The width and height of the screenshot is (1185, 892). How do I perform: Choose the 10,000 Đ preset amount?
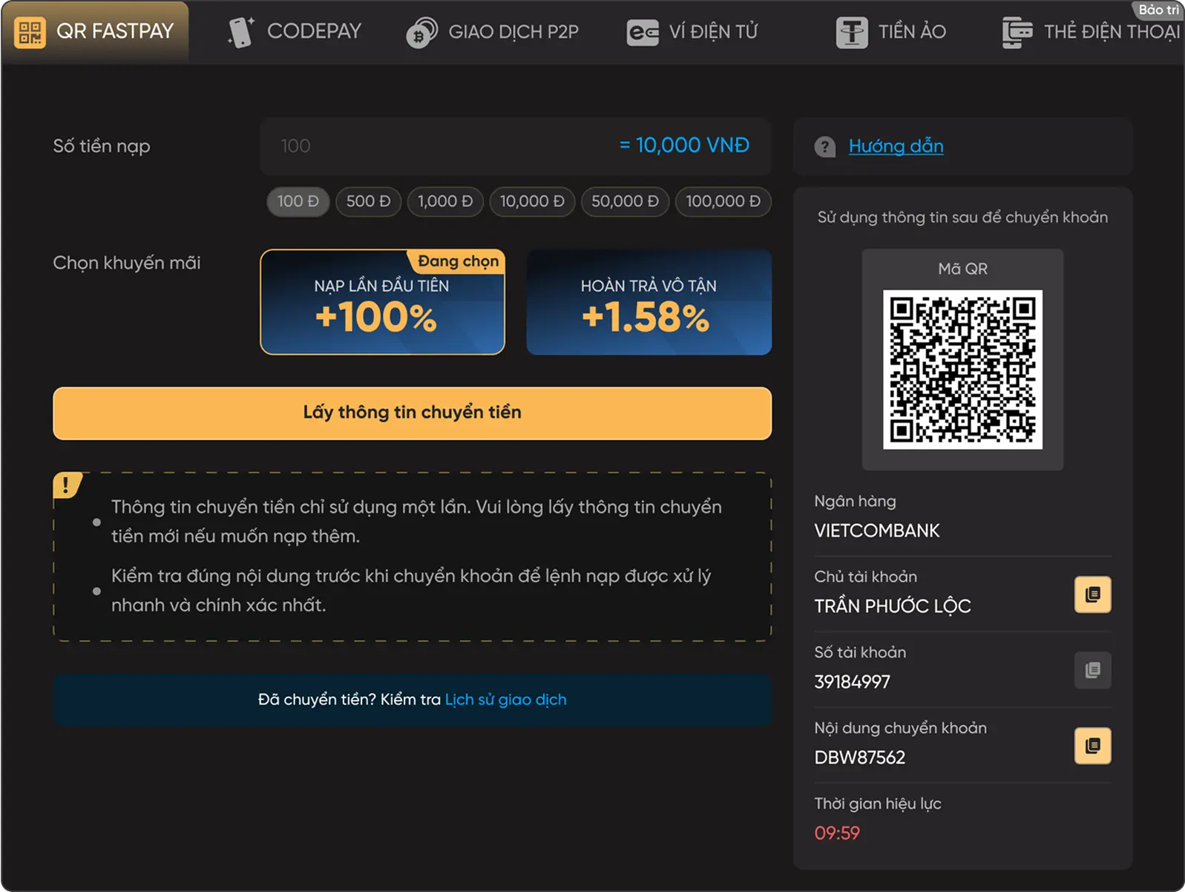(532, 201)
